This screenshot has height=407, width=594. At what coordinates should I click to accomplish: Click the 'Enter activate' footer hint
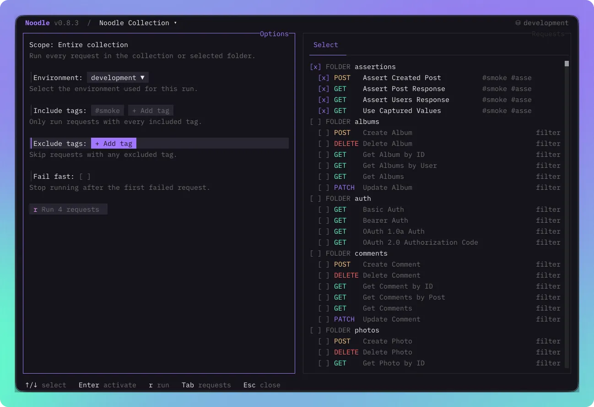pyautogui.click(x=108, y=385)
